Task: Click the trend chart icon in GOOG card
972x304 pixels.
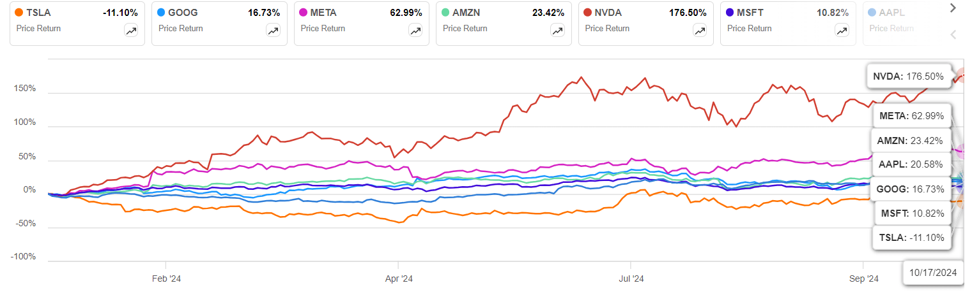Action: (273, 30)
